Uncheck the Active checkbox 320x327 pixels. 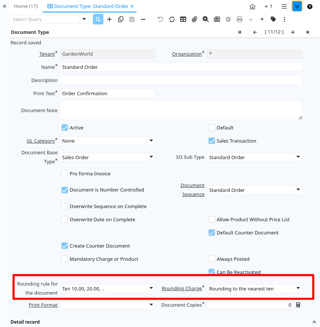tap(65, 128)
